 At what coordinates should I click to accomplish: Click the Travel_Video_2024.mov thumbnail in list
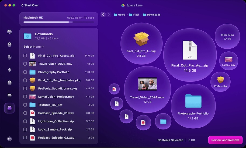(x=33, y=64)
